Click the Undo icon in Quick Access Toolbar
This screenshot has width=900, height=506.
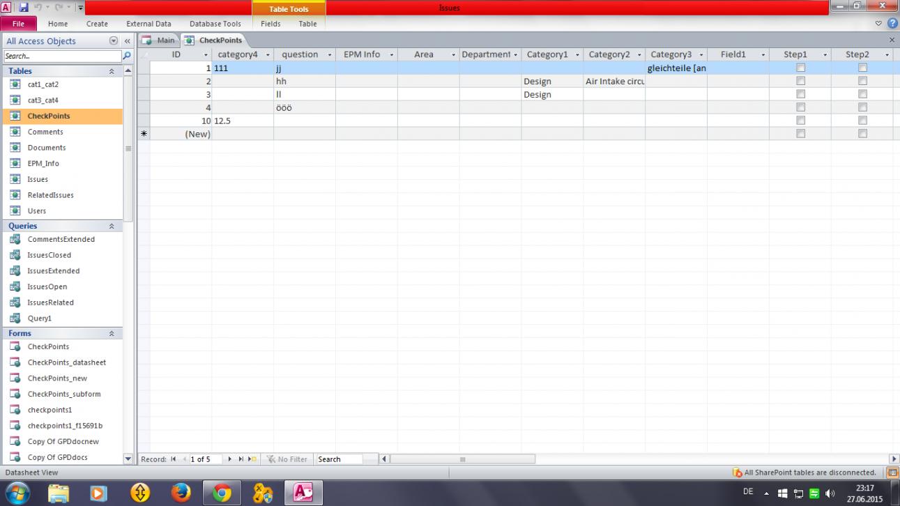coord(38,8)
